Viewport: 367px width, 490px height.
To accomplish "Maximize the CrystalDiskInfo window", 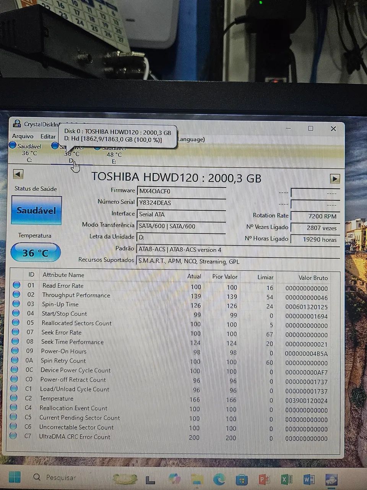I will (x=310, y=128).
